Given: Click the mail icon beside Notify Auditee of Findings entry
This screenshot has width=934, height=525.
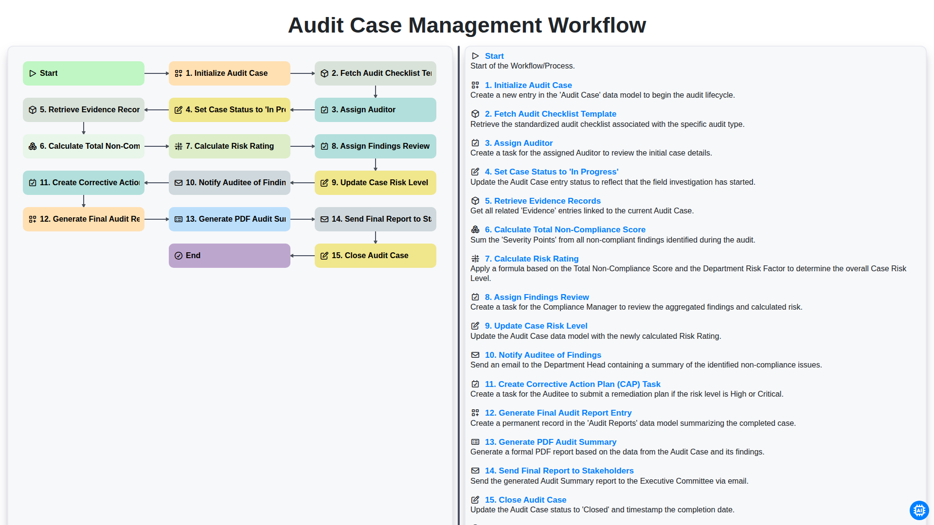Looking at the screenshot, I should click(x=475, y=355).
